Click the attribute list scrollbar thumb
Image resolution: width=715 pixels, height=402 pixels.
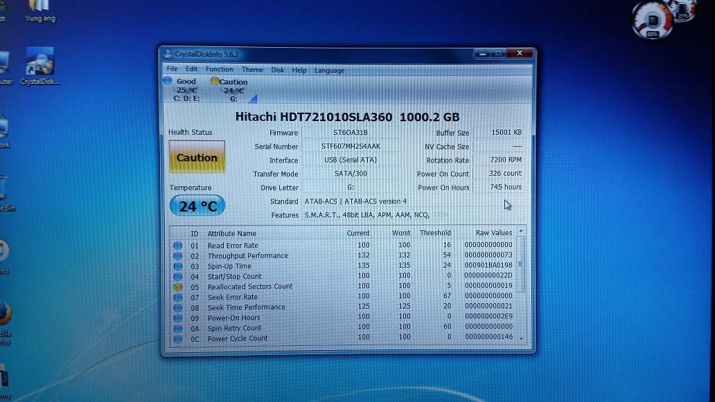(520, 264)
